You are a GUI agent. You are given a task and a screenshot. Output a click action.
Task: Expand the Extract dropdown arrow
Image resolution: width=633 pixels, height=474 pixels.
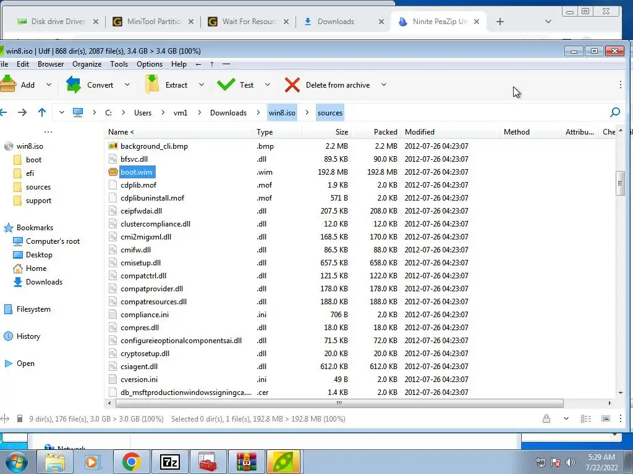tap(202, 85)
